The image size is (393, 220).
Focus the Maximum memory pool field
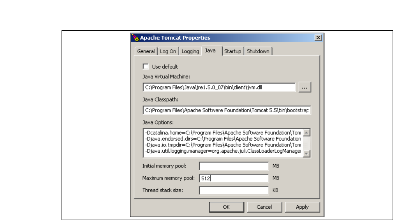(x=234, y=178)
